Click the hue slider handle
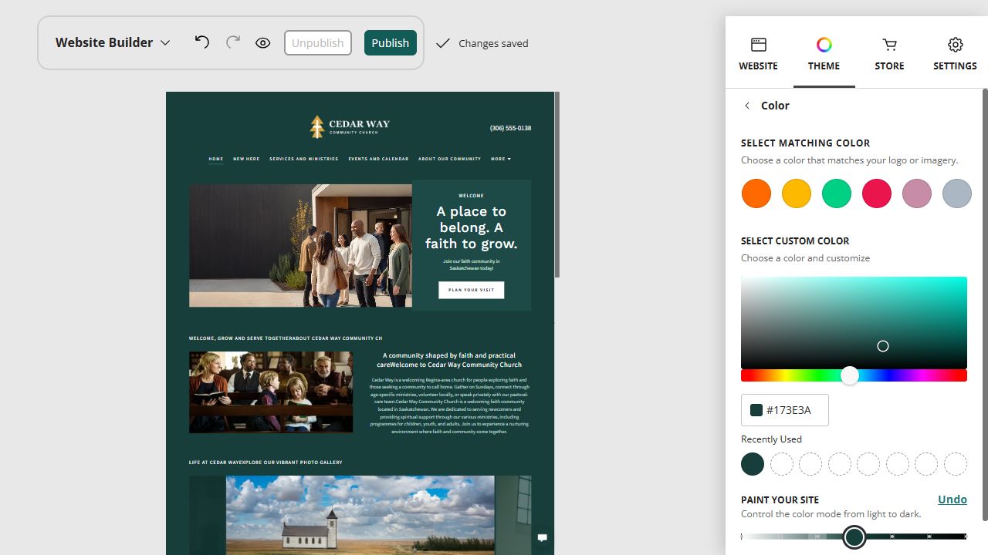The width and height of the screenshot is (988, 555). click(850, 375)
